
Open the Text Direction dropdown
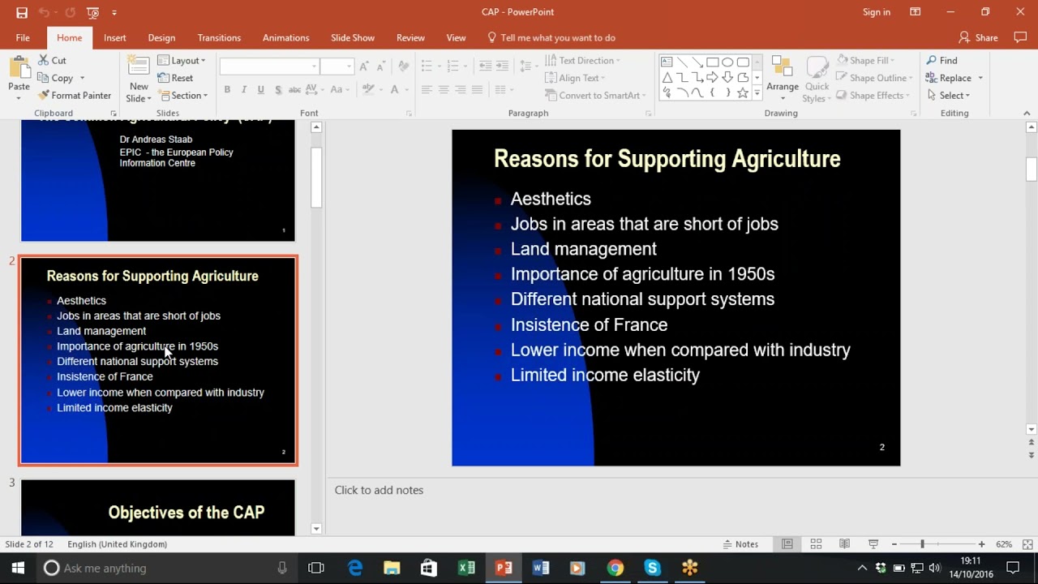582,60
